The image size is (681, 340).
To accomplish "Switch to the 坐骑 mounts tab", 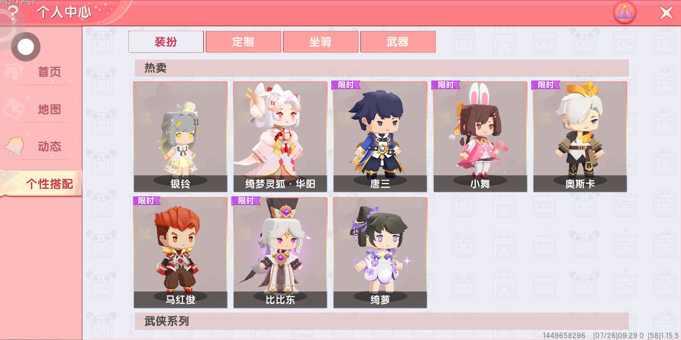I will pos(320,42).
